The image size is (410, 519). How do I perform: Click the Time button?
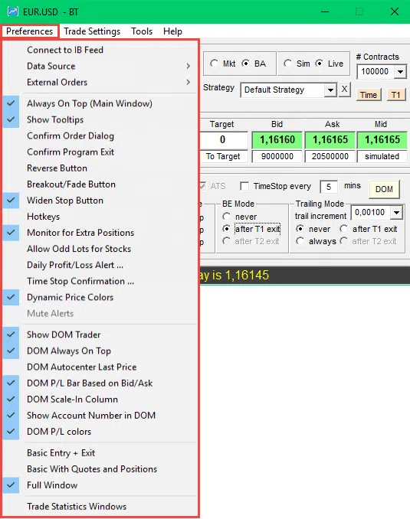(369, 95)
